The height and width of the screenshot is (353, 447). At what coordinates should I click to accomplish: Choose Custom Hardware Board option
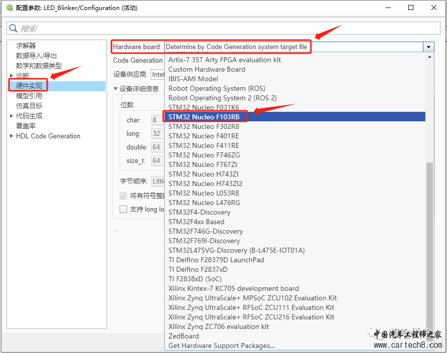(295, 70)
